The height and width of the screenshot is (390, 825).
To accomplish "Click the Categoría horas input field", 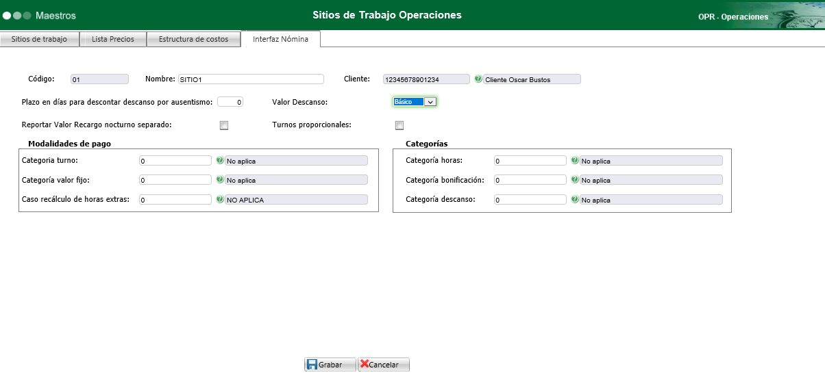I will click(x=530, y=161).
